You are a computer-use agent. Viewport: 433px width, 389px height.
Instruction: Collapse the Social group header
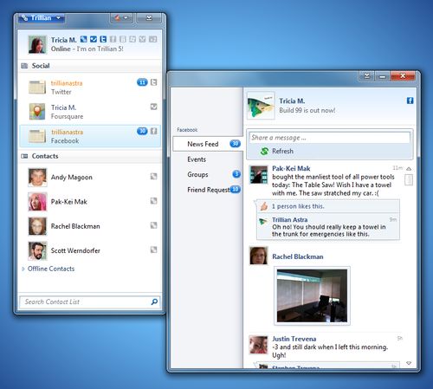tap(89, 66)
